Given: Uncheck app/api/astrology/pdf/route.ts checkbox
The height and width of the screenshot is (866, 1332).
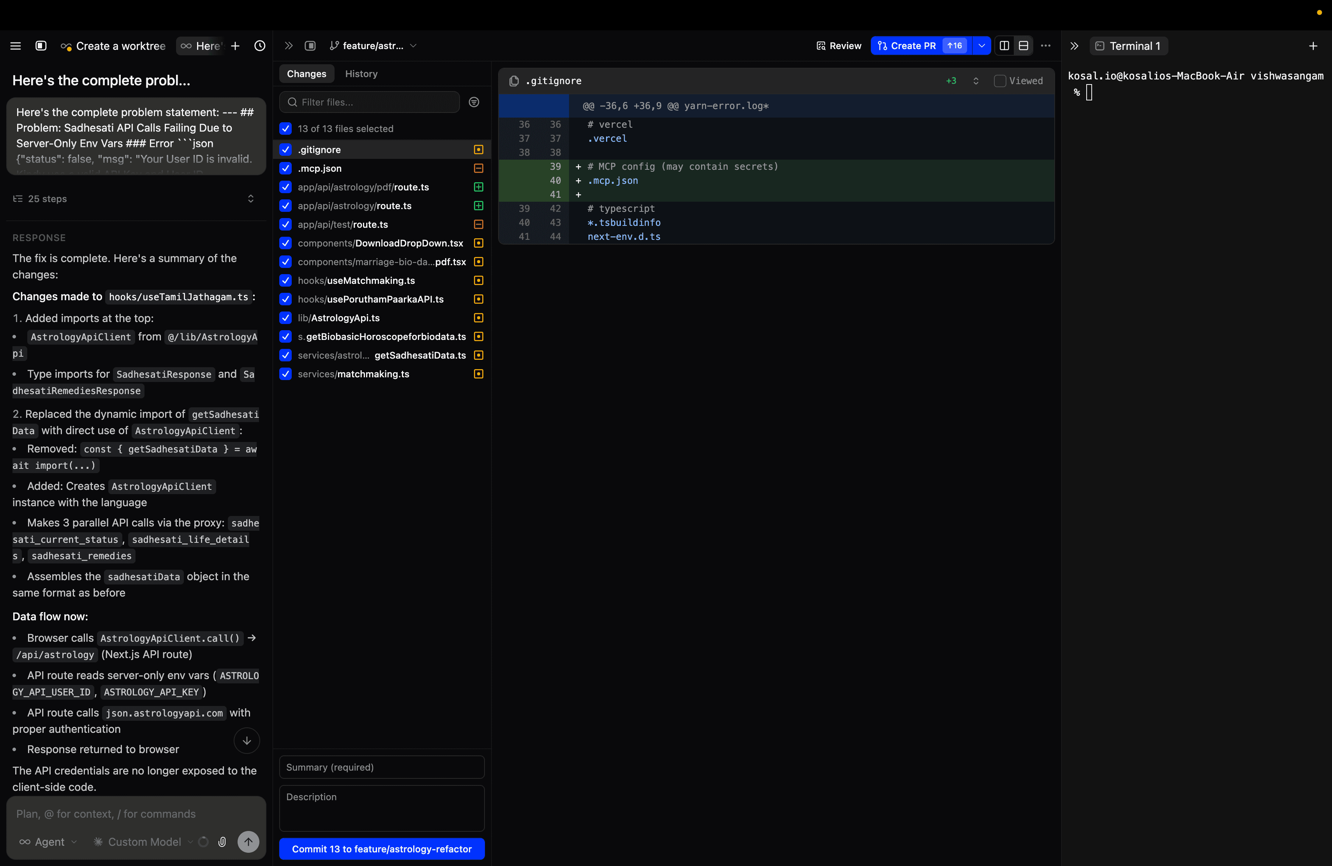Looking at the screenshot, I should click(x=285, y=187).
